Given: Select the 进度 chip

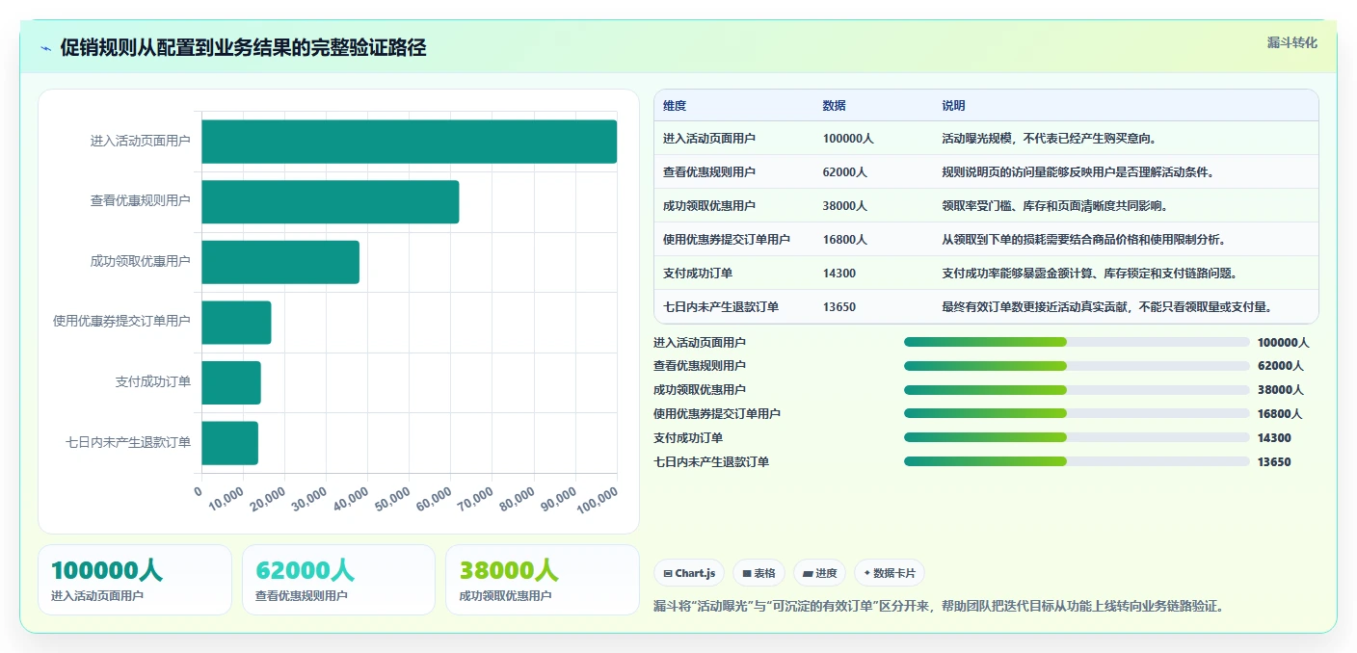Looking at the screenshot, I should coord(820,573).
